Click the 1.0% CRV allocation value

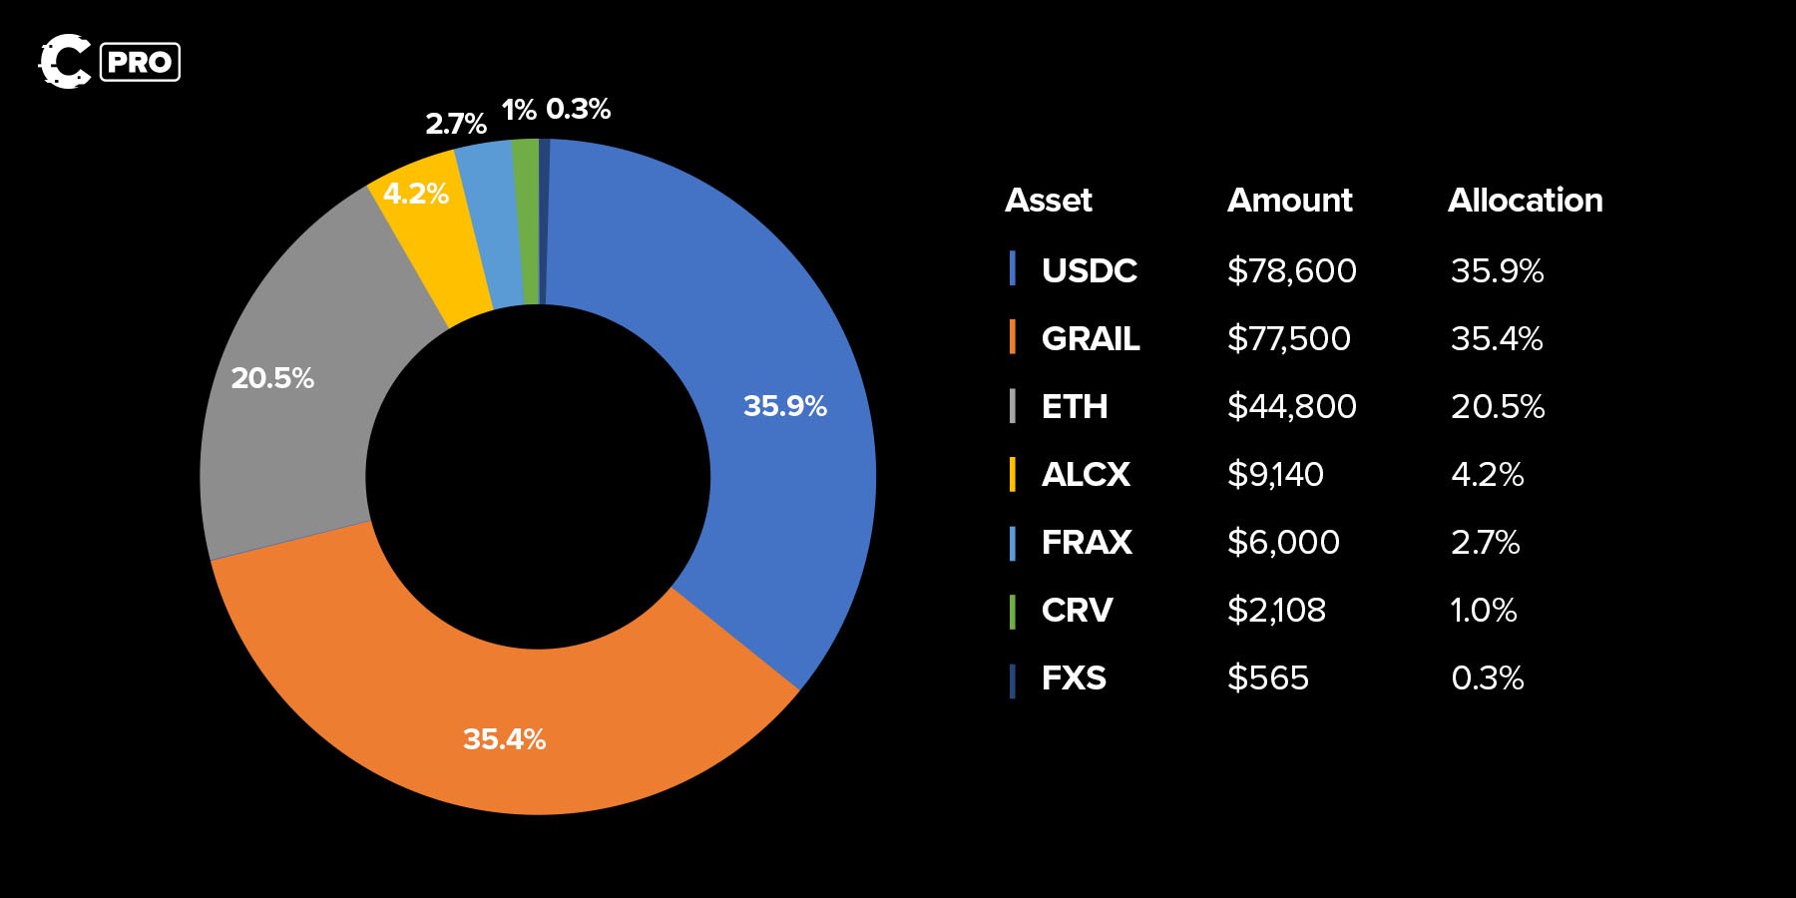[x=1483, y=610]
